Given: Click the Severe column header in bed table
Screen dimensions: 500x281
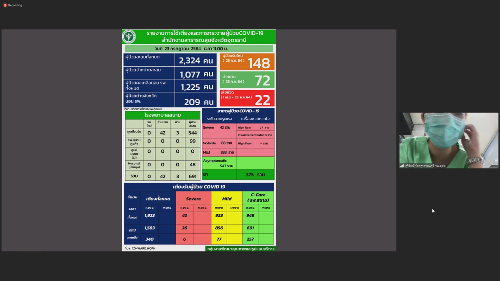Looking at the screenshot, I should [193, 199].
